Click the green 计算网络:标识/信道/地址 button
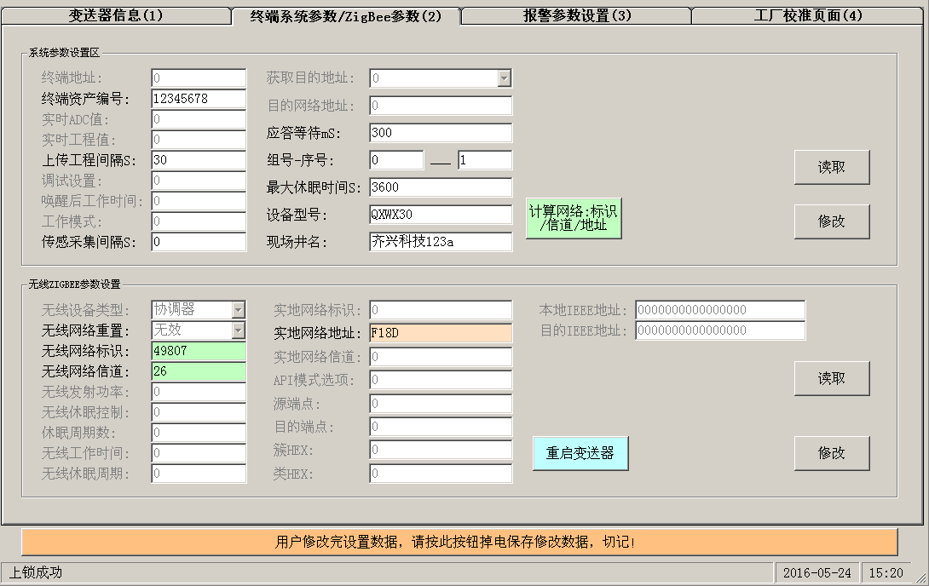929x586 pixels. pos(573,218)
